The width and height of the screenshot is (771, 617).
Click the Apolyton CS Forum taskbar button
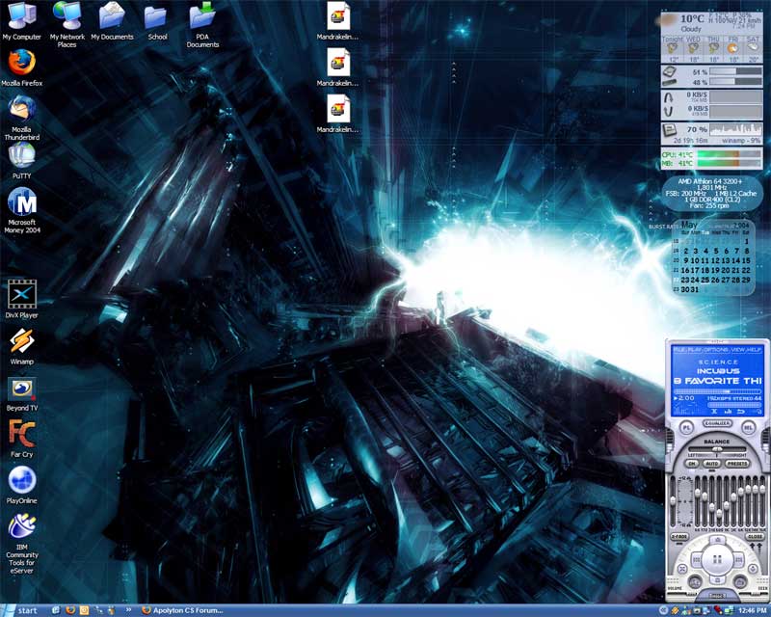[183, 610]
